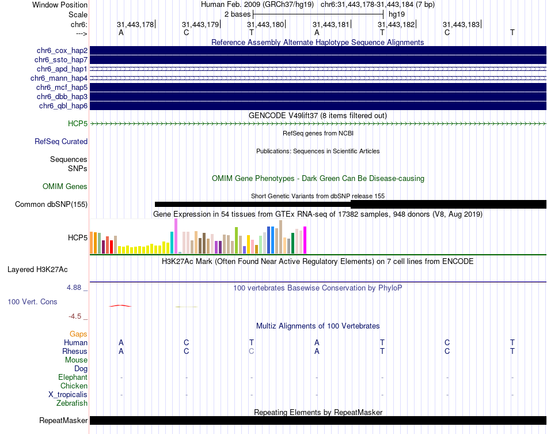The width and height of the screenshot is (547, 434).
Task: Click the thin dbSNP variant bar
Action: (x=253, y=204)
